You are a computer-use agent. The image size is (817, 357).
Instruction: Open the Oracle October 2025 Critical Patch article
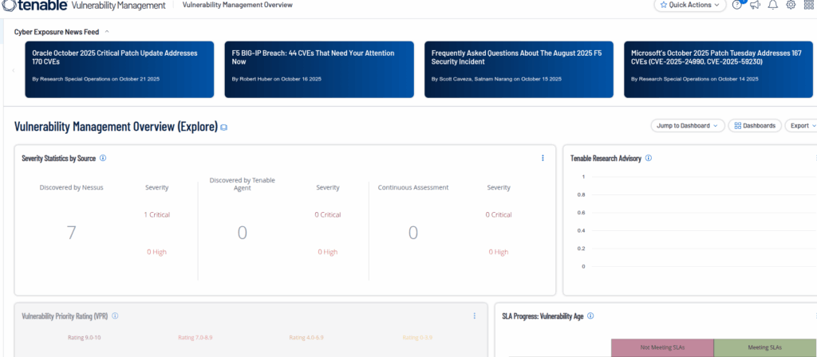[x=119, y=69]
